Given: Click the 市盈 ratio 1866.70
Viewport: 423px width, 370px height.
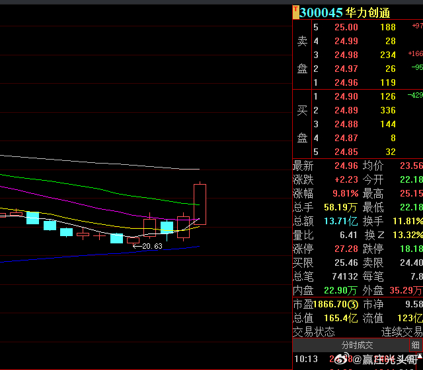Looking at the screenshot, I should pyautogui.click(x=330, y=305).
